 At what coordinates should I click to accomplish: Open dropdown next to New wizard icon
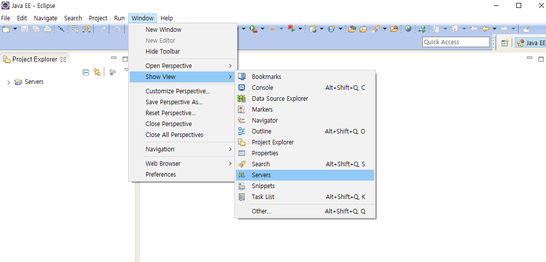tap(15, 29)
